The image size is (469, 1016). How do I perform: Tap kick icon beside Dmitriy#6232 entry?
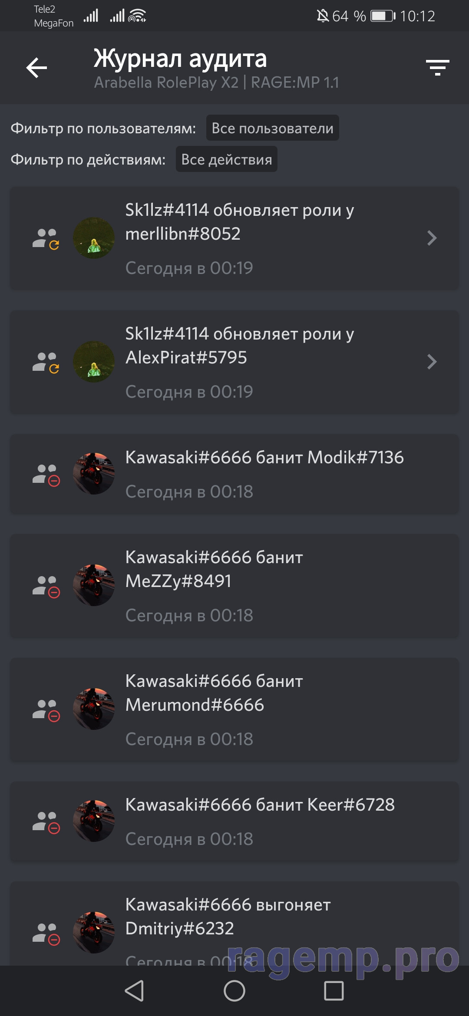coord(46,934)
